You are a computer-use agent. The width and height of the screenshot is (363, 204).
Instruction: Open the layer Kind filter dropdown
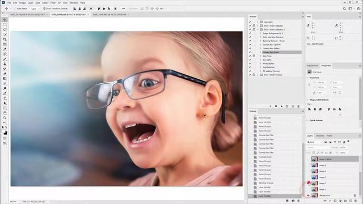[x=315, y=142]
